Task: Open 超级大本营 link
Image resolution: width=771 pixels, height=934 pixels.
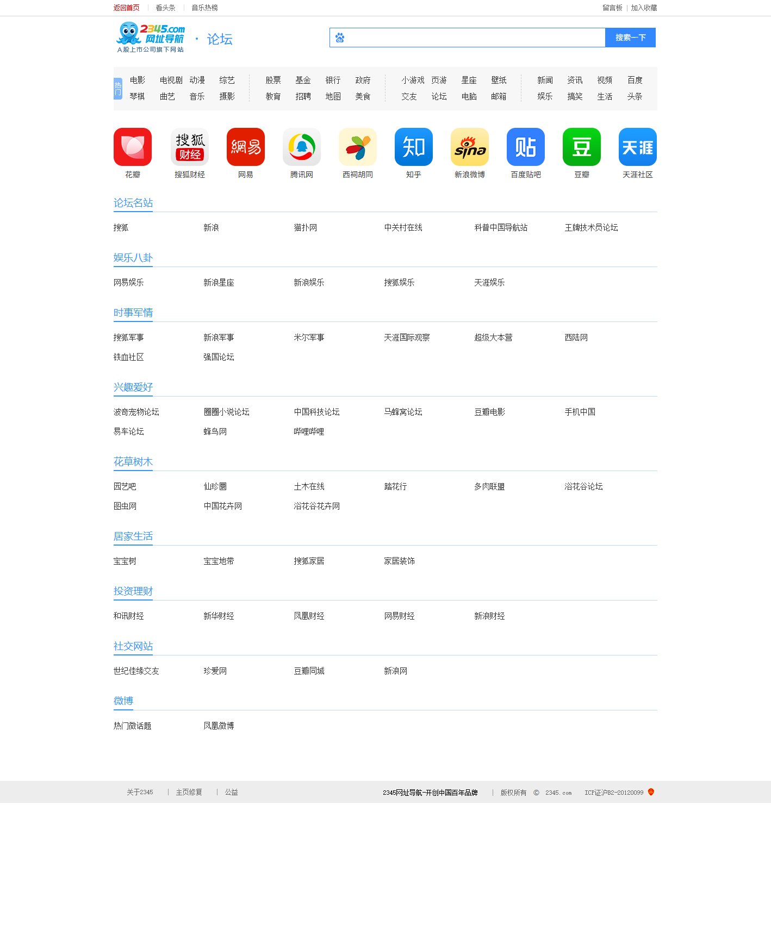Action: point(494,337)
